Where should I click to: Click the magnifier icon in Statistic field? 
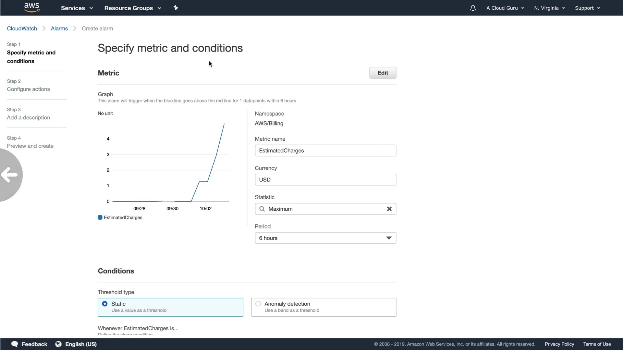click(262, 209)
